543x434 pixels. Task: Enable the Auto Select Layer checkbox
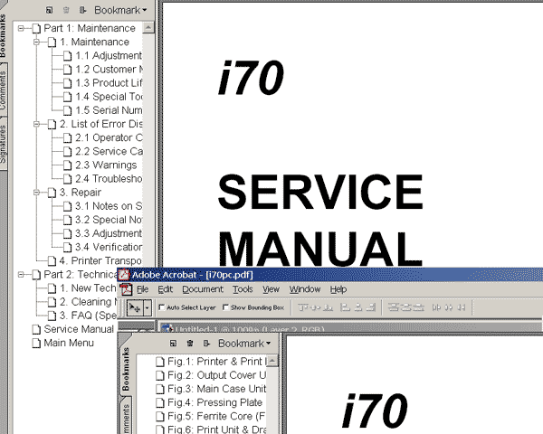(x=162, y=307)
